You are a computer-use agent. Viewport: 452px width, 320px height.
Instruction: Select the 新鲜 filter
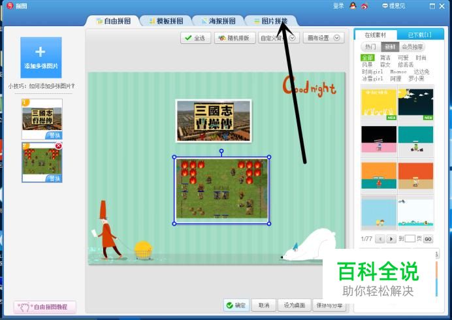tap(390, 47)
